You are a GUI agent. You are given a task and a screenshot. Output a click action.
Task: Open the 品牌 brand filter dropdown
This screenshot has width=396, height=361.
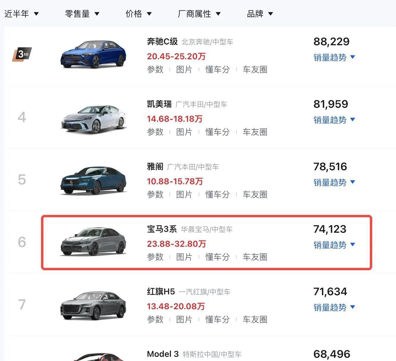point(260,14)
